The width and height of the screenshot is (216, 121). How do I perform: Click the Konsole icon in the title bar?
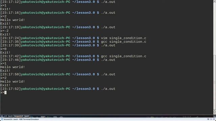pos(2,119)
